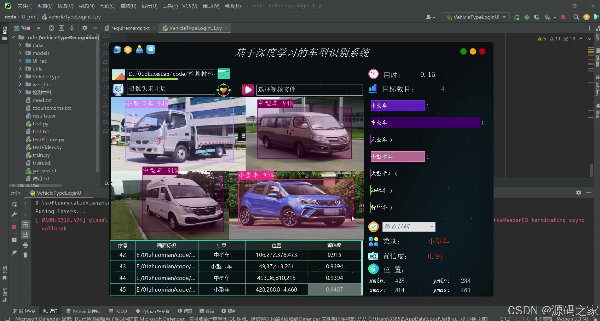The image size is (600, 321).
Task: Click the image path input field
Action: 171,74
